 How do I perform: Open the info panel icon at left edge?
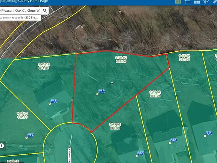(2, 146)
